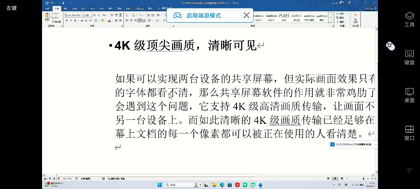Viewport: 420px width, 189px height.
Task: Center the paragraph text
Action: click(131, 21)
